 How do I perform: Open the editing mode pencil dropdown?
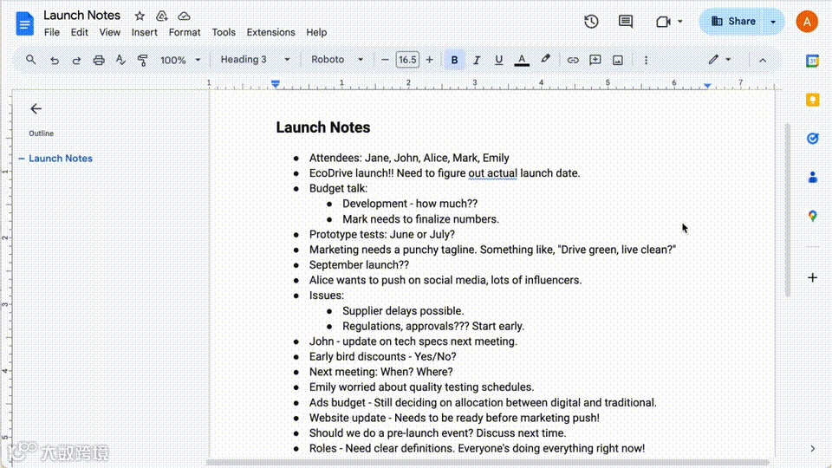(x=719, y=60)
